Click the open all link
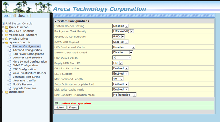 [10, 16]
